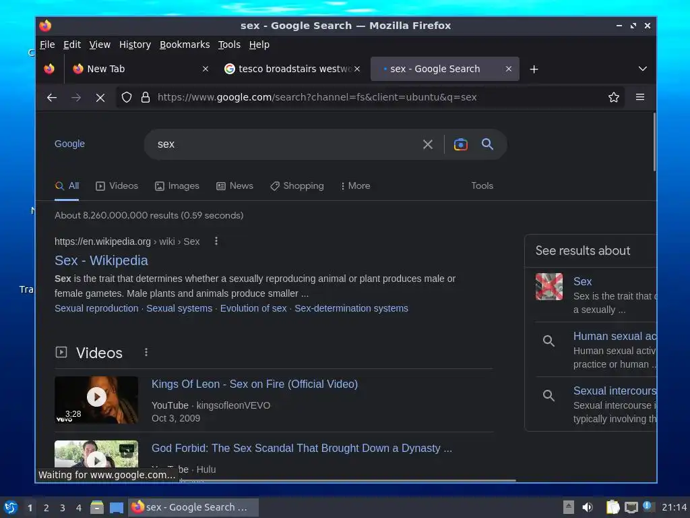Open network monitor tray icon
This screenshot has height=518, width=690.
(631, 508)
